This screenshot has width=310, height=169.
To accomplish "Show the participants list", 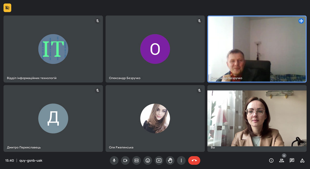I will coord(282,160).
